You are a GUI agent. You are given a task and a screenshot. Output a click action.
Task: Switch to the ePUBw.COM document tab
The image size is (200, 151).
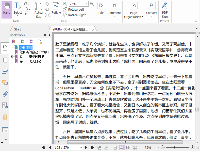tap(70, 29)
